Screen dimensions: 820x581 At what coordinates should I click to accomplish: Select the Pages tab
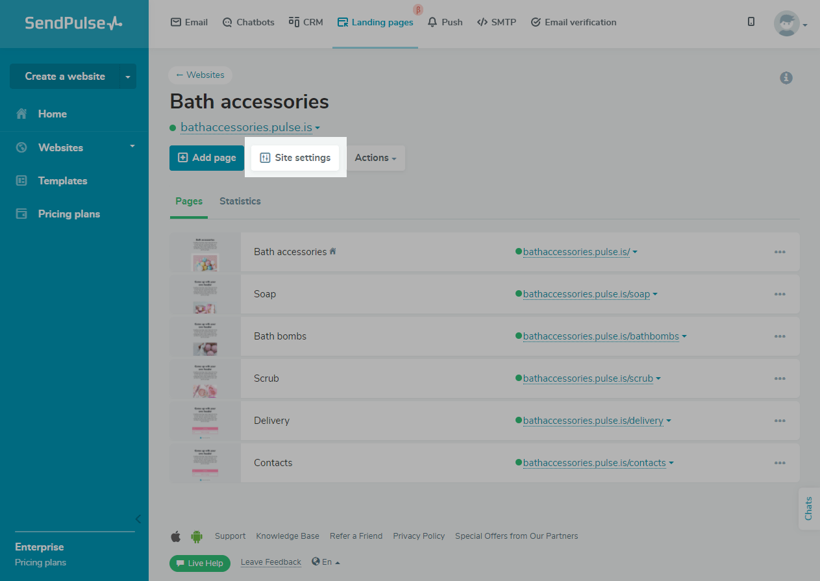pos(189,201)
